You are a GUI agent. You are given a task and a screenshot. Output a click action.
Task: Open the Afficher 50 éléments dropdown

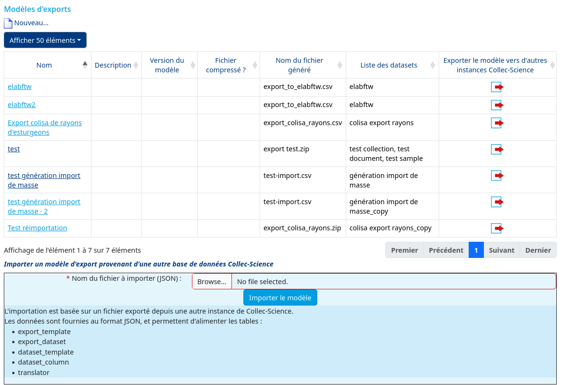45,40
